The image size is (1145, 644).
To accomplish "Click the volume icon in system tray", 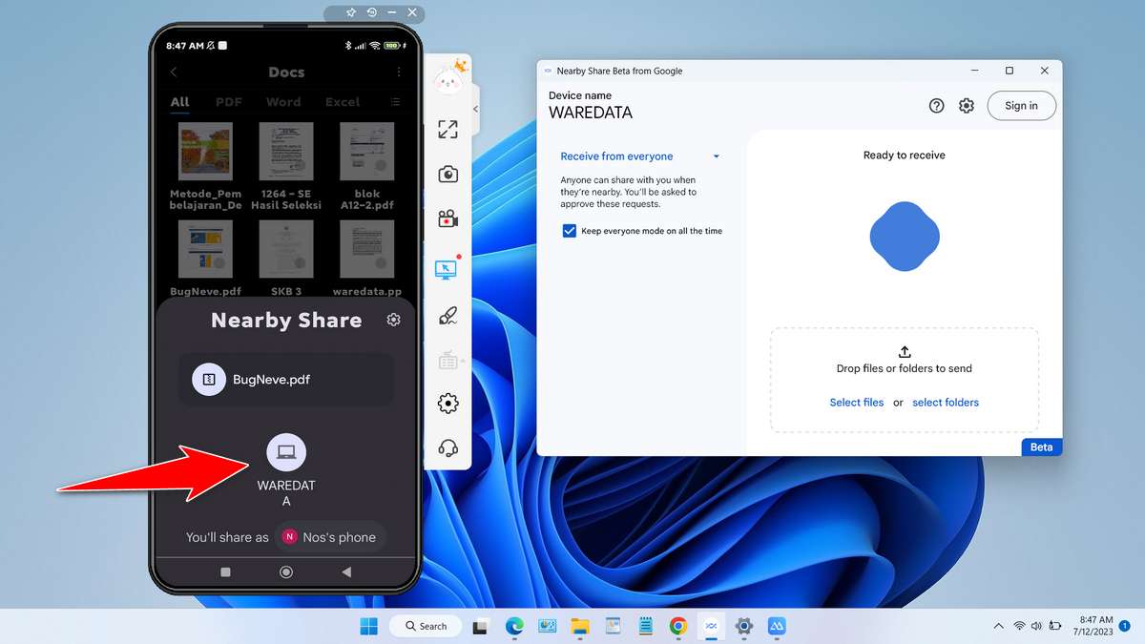I will [x=1037, y=626].
